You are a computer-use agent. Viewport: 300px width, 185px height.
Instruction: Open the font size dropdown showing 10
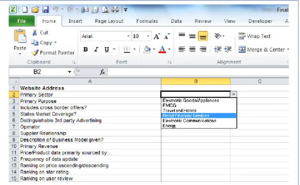(148, 36)
